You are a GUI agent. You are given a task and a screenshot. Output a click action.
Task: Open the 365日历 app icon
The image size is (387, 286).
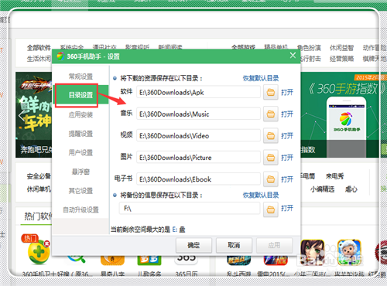187,259
